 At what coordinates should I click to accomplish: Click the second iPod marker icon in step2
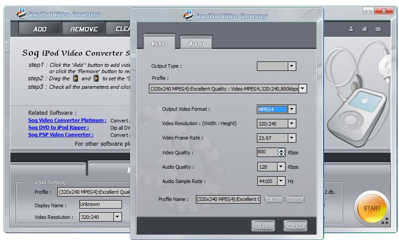click(x=96, y=78)
